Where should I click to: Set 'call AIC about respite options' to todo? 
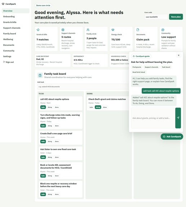43,107
